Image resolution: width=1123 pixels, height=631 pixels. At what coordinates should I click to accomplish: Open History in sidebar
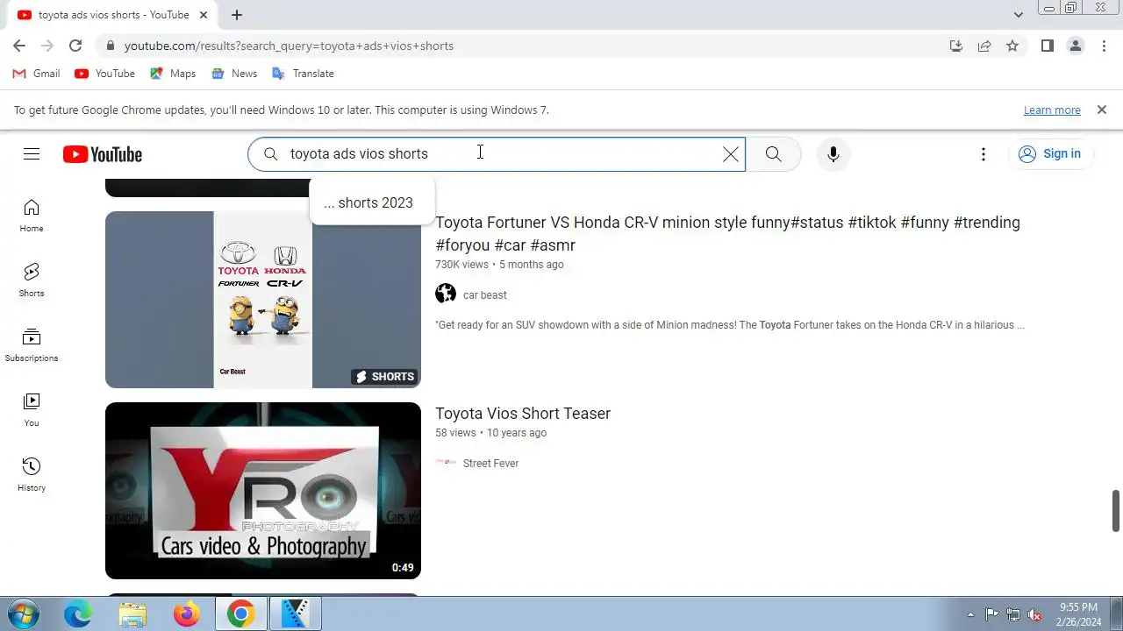(32, 475)
